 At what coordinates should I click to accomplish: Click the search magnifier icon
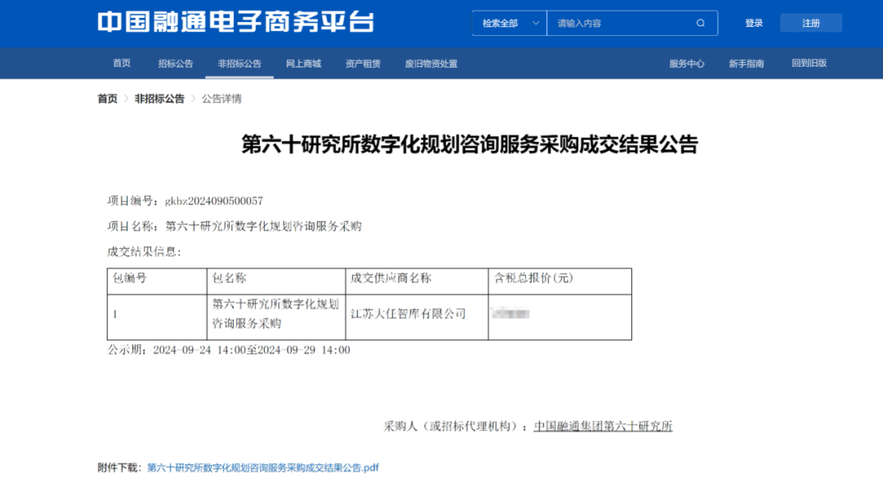701,23
